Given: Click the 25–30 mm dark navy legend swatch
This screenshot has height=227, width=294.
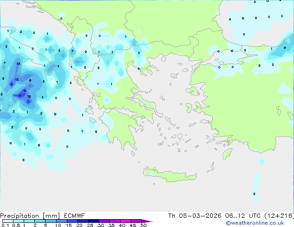Looking at the screenshot, I should [x=93, y=221].
